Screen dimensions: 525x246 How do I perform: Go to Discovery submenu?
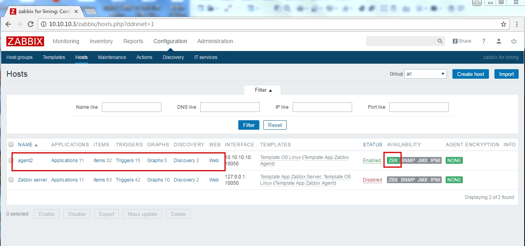click(x=173, y=57)
